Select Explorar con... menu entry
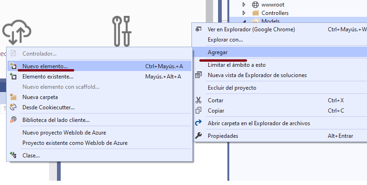The width and height of the screenshot is (367, 185). (280, 40)
